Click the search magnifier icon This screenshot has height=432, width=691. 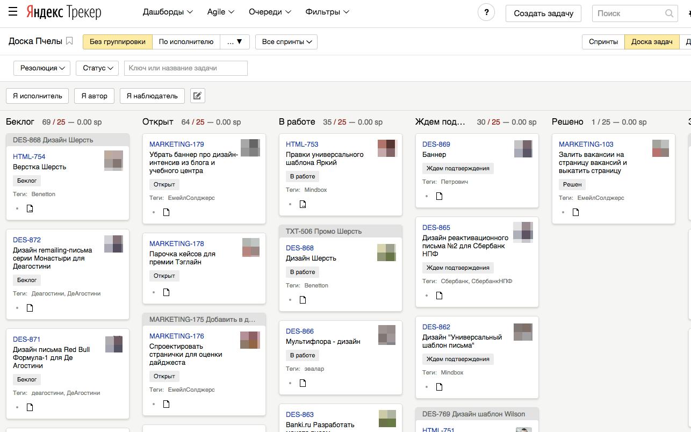coord(669,13)
